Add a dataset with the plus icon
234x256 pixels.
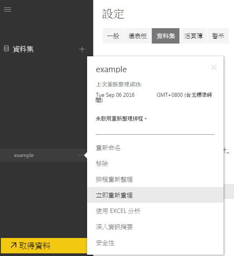click(82, 49)
